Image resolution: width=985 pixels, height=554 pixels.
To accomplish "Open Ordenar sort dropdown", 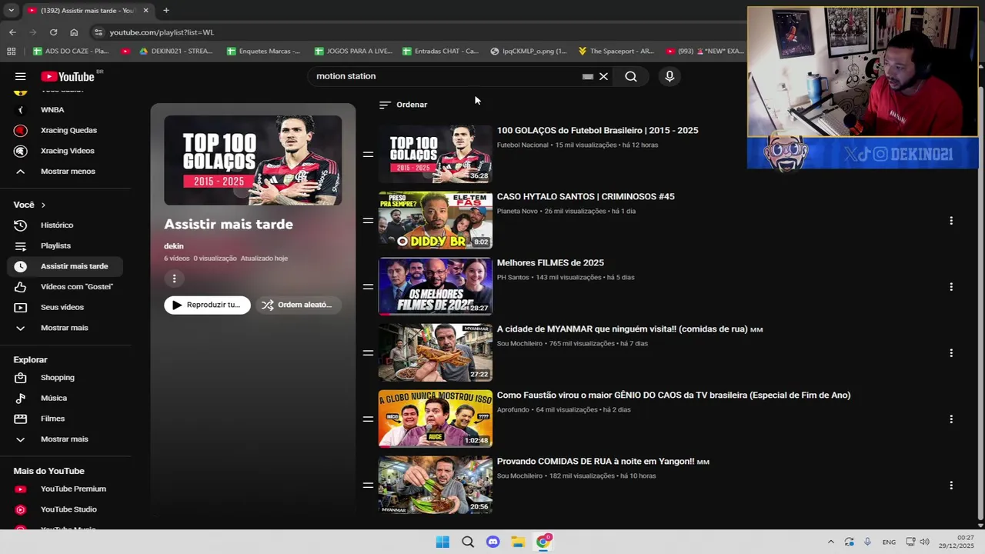I will [403, 105].
